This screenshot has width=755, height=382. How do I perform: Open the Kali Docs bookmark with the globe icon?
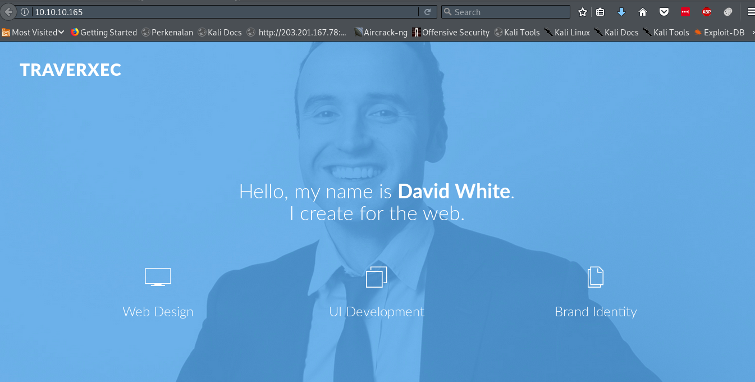[x=219, y=33]
